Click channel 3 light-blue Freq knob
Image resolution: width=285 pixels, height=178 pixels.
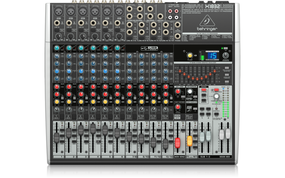click(81, 71)
